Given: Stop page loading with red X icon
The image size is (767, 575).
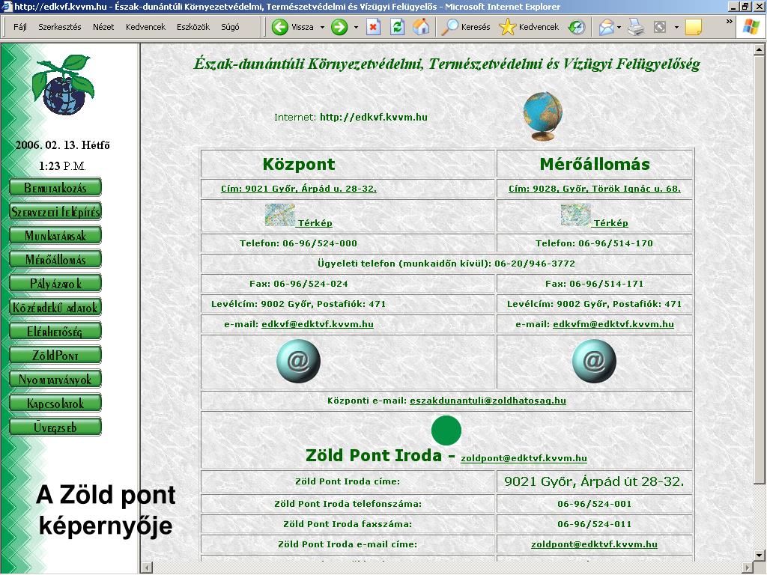Looking at the screenshot, I should pyautogui.click(x=373, y=27).
